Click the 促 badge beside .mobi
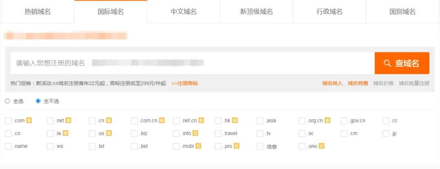The image size is (440, 169). tap(198, 146)
